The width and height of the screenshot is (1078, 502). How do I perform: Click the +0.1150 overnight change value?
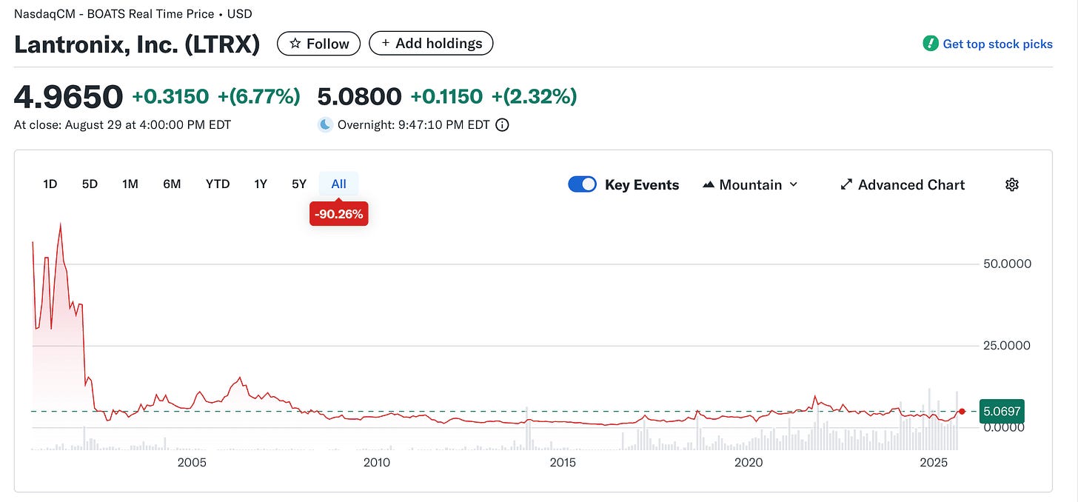tap(446, 96)
